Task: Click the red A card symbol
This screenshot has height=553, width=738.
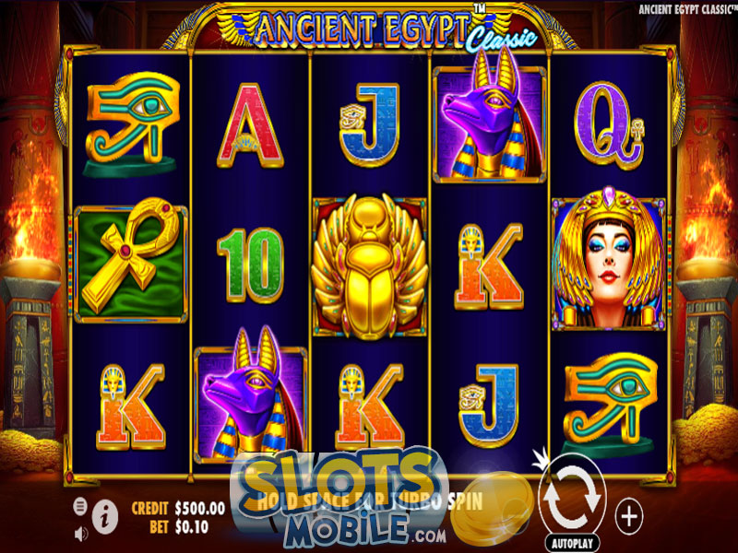Action: (x=250, y=125)
